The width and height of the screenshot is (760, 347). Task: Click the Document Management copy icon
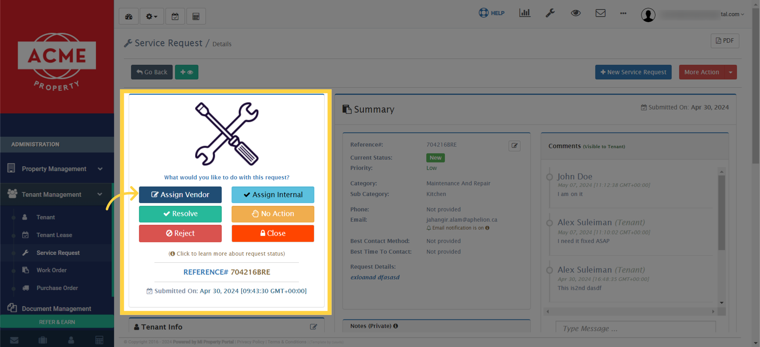12,308
